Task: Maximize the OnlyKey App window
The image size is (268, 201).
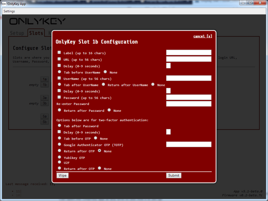Action: tap(250, 3)
